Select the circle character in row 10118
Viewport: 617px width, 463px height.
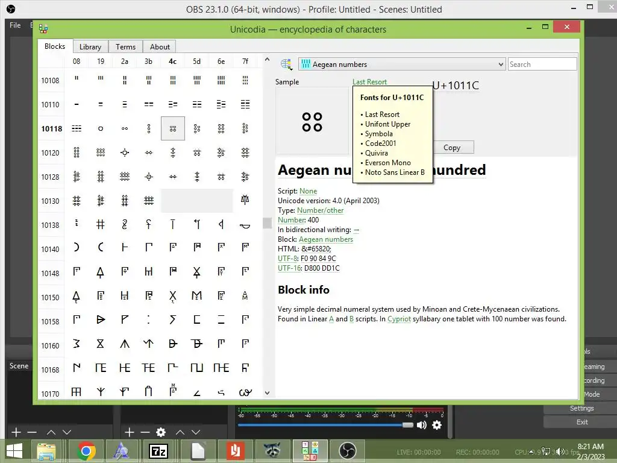(101, 128)
